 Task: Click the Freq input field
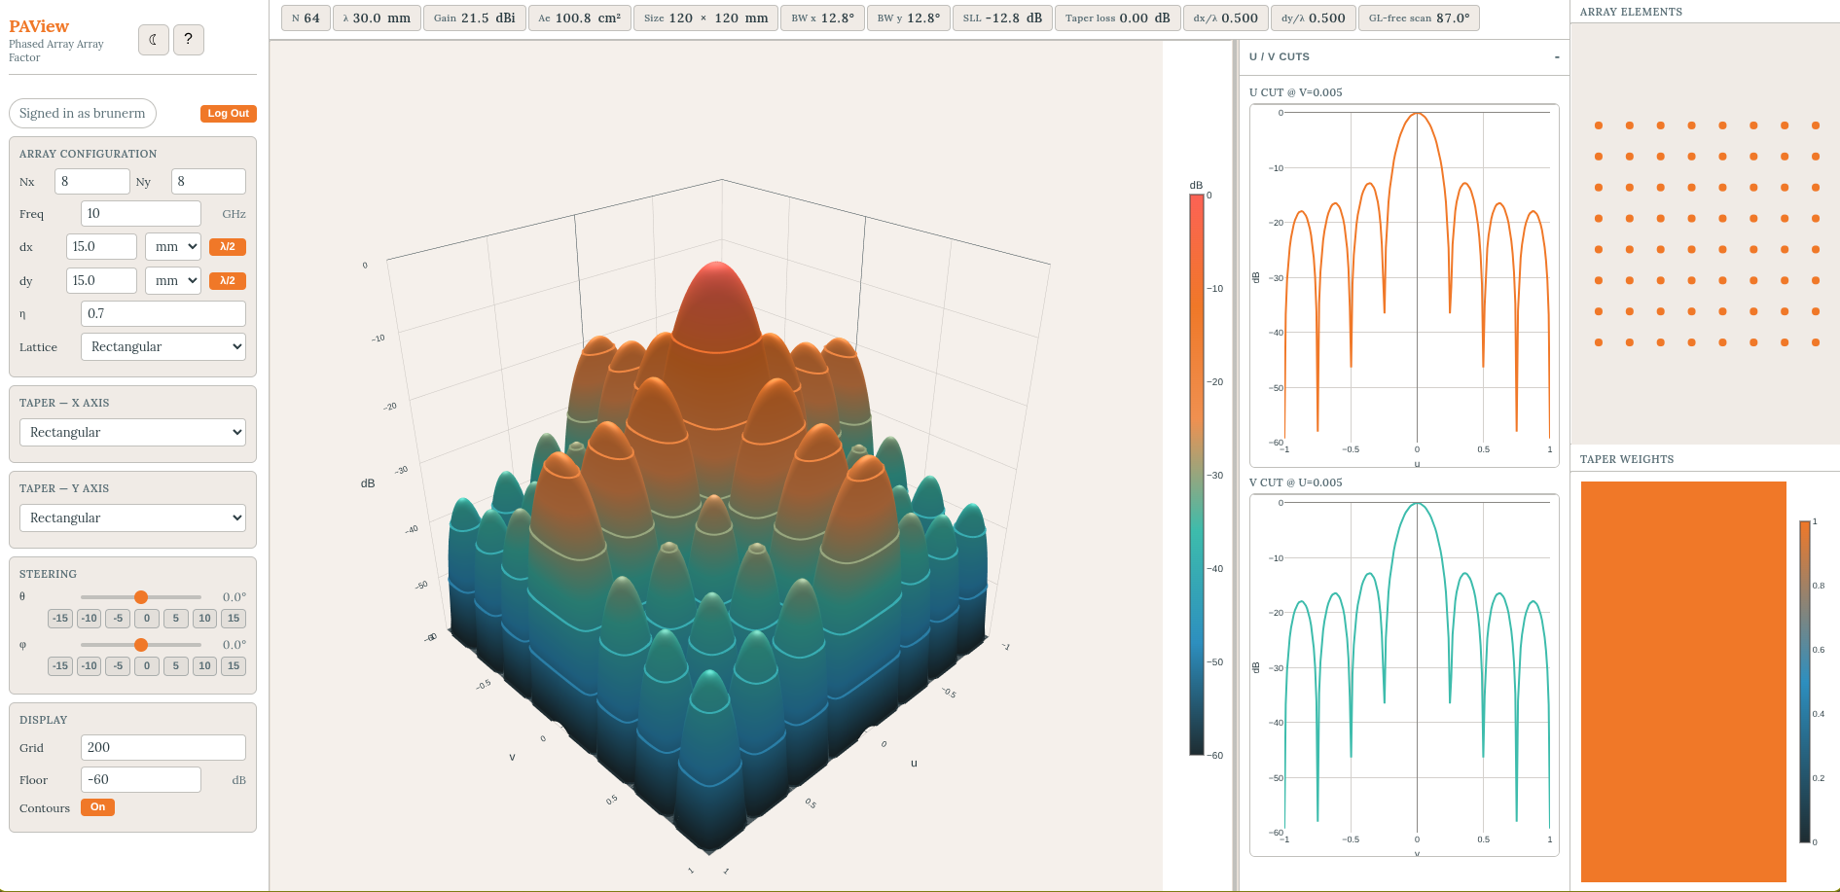[141, 214]
